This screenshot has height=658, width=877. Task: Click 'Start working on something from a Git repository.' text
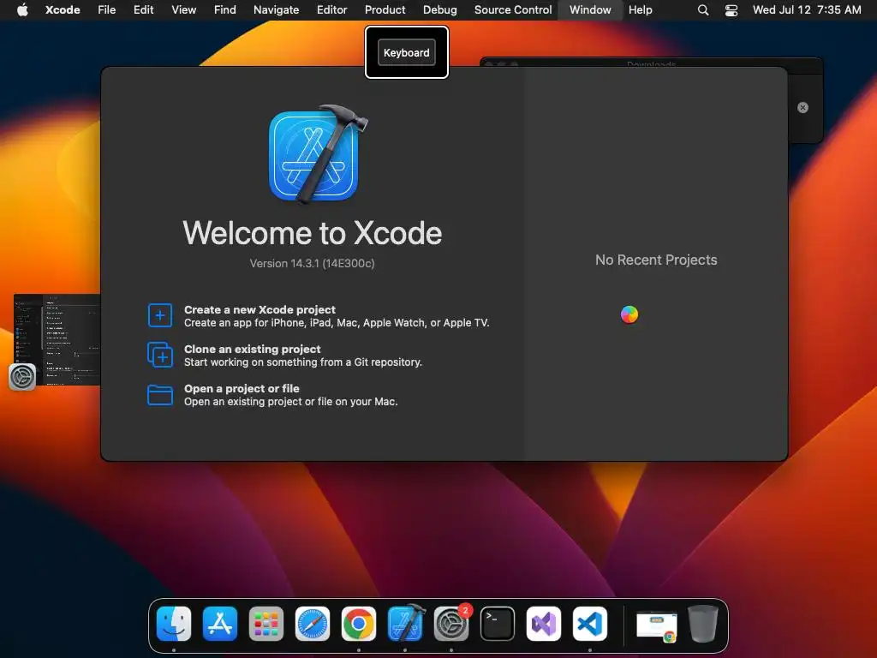(x=303, y=362)
